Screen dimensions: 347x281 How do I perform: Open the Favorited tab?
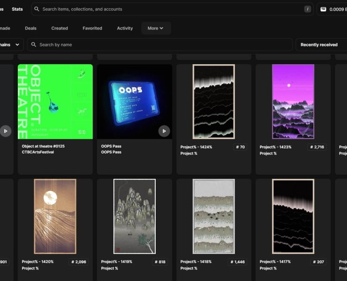point(92,28)
